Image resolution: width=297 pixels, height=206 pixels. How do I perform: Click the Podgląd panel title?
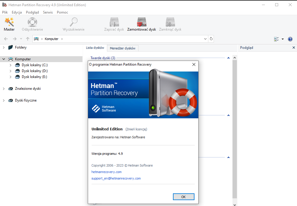click(246, 48)
